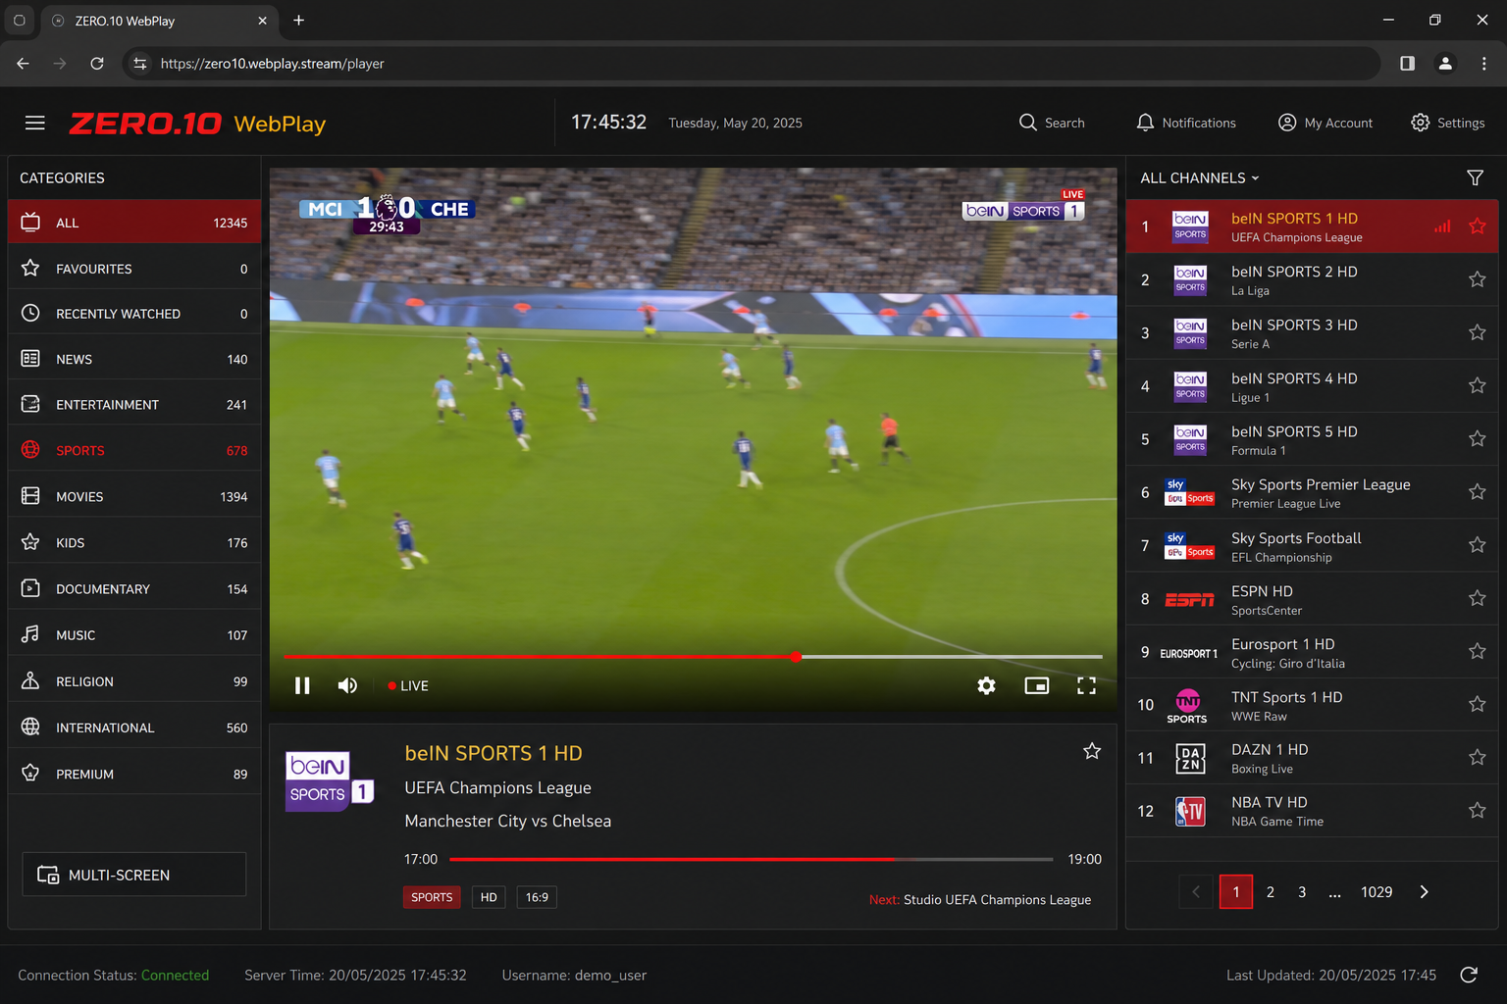Click the ENTERTAINMENT category tv icon

coord(30,404)
